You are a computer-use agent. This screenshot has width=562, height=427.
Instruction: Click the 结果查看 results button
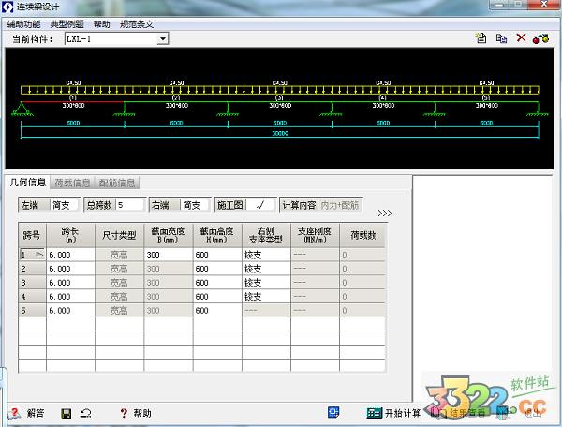pyautogui.click(x=458, y=413)
